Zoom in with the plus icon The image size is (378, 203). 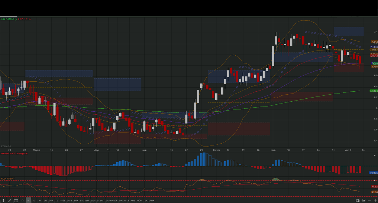[x=375, y=200]
